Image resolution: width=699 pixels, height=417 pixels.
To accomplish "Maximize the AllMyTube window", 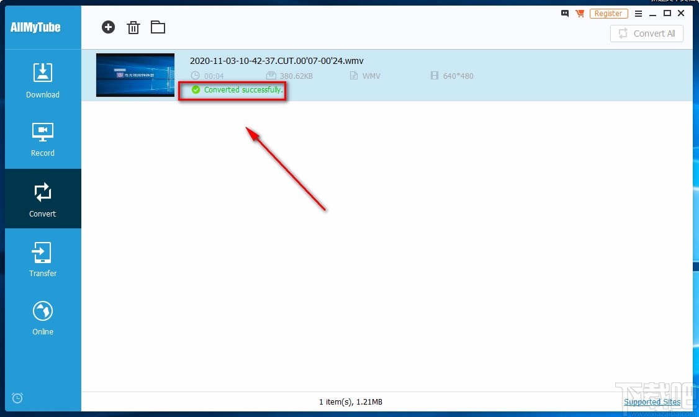I will pyautogui.click(x=667, y=14).
